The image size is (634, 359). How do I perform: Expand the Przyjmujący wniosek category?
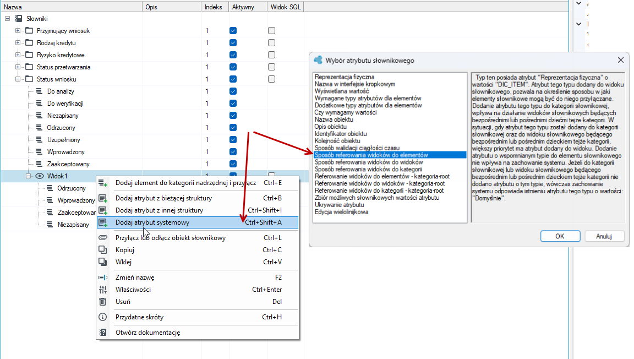point(18,31)
